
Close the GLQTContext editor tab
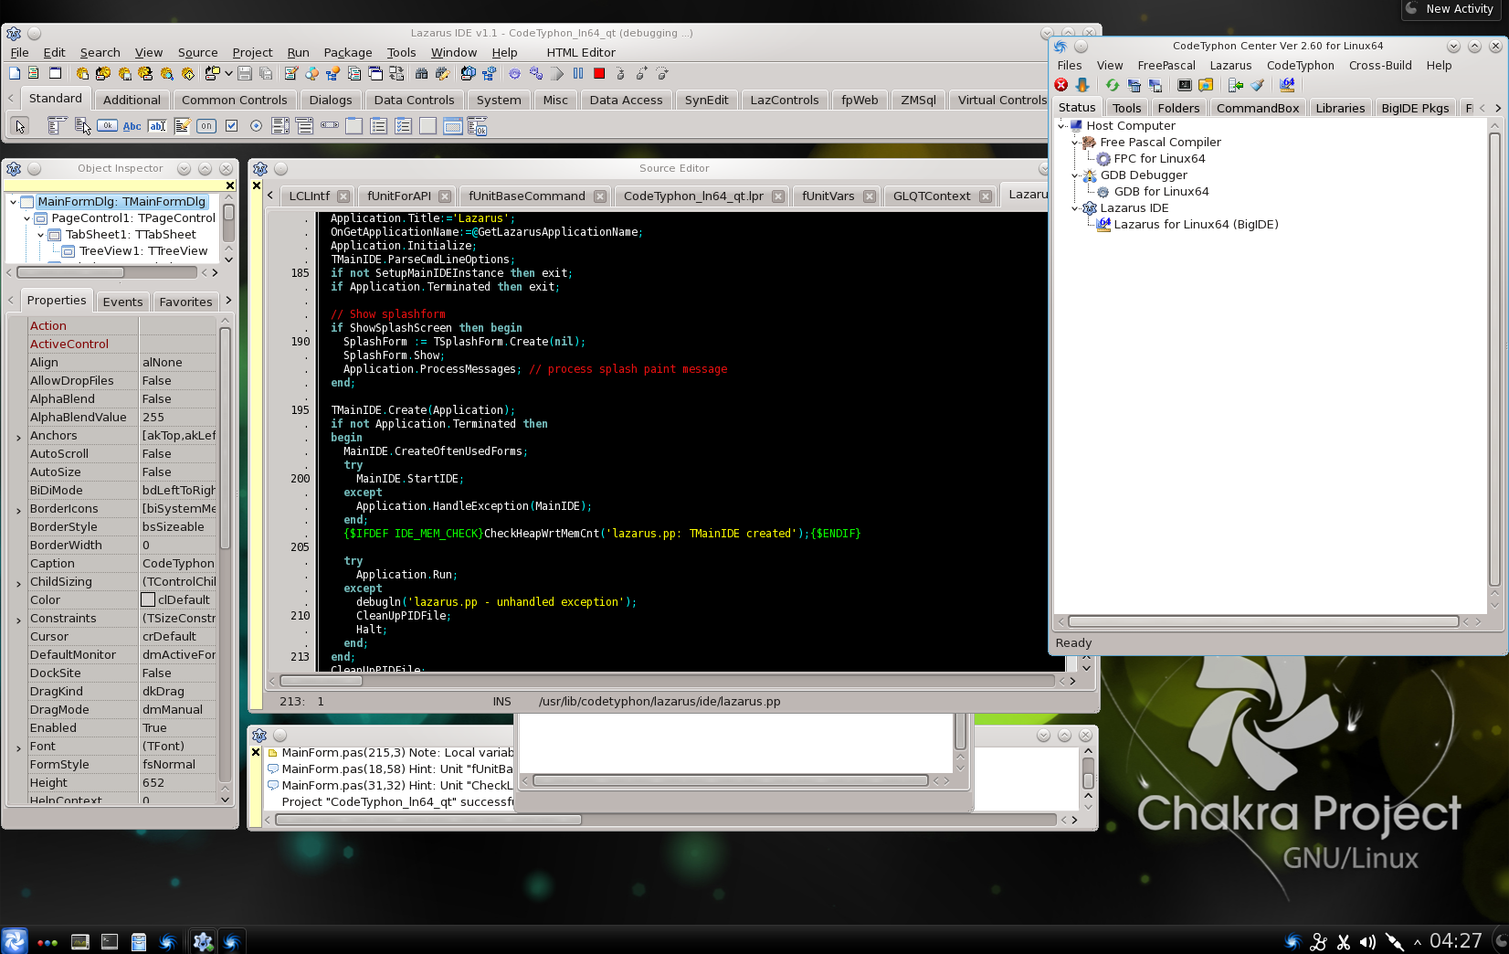986,196
